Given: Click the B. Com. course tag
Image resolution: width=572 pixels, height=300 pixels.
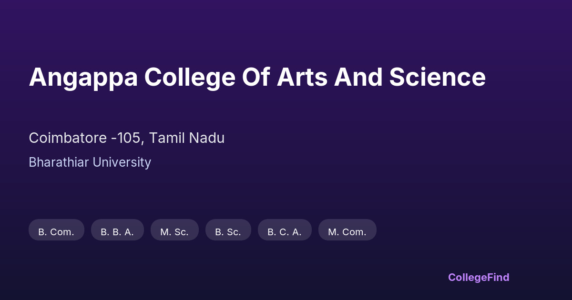Looking at the screenshot, I should point(56,232).
